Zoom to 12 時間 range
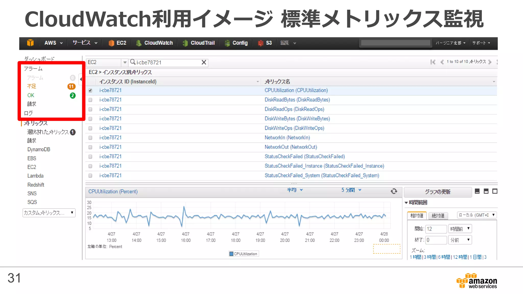 (460, 257)
